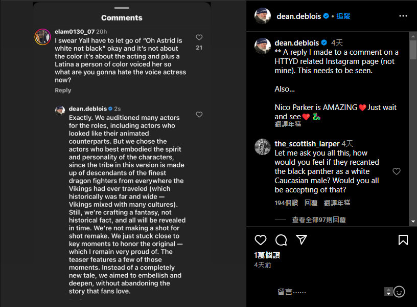This screenshot has width=417, height=307.
Task: Save the post with the bookmark icon
Action: 403,240
